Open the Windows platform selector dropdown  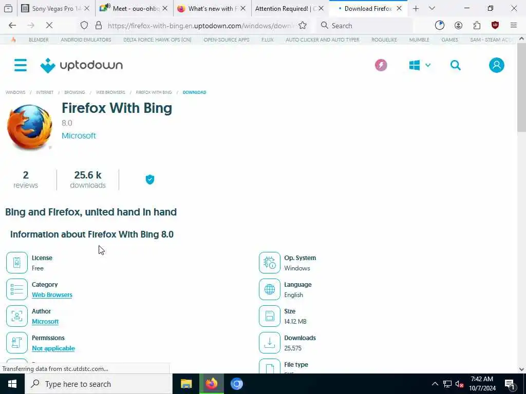pyautogui.click(x=420, y=65)
